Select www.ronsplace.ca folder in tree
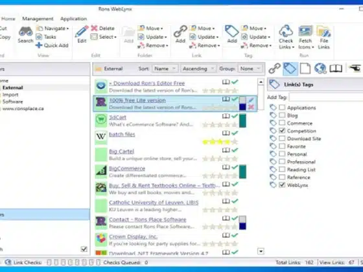The height and width of the screenshot is (272, 363). click(23, 109)
